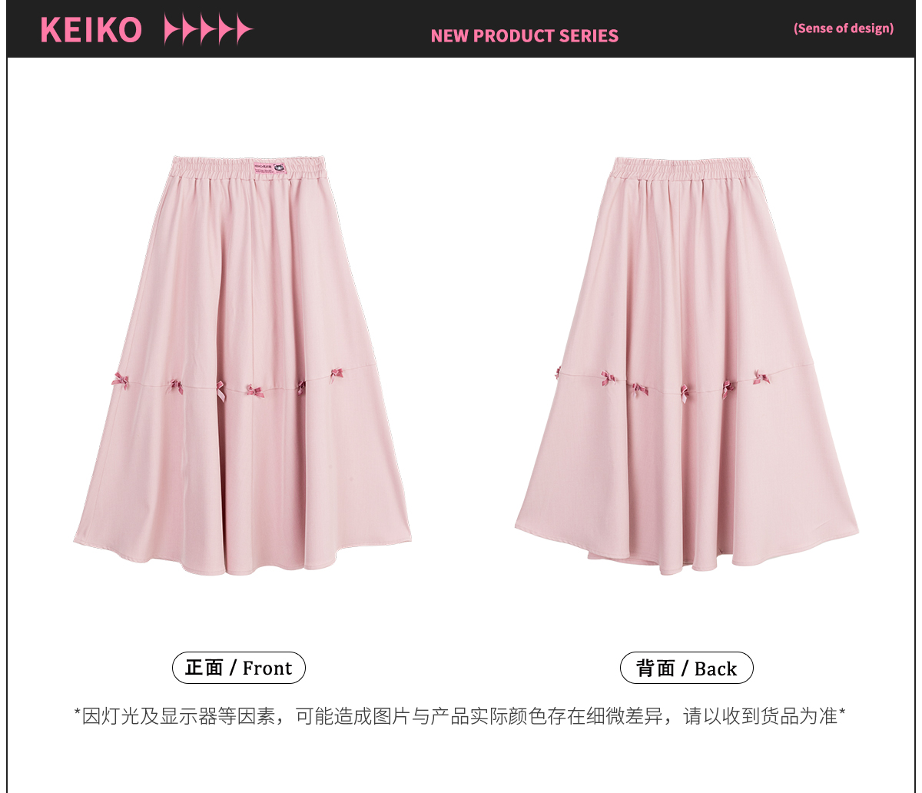Click the second bow from left on front skirt

pos(177,387)
